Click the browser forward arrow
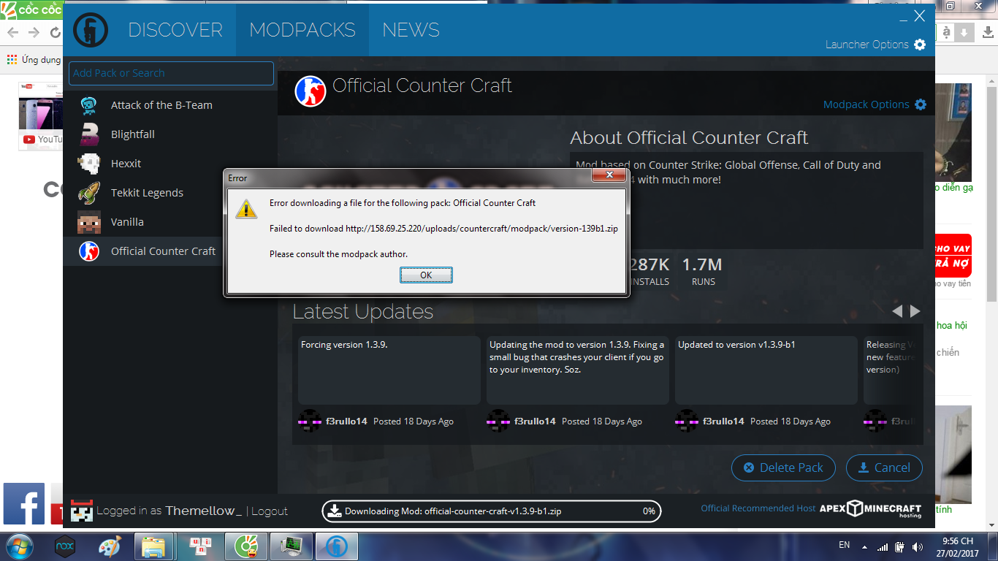 pos(34,33)
